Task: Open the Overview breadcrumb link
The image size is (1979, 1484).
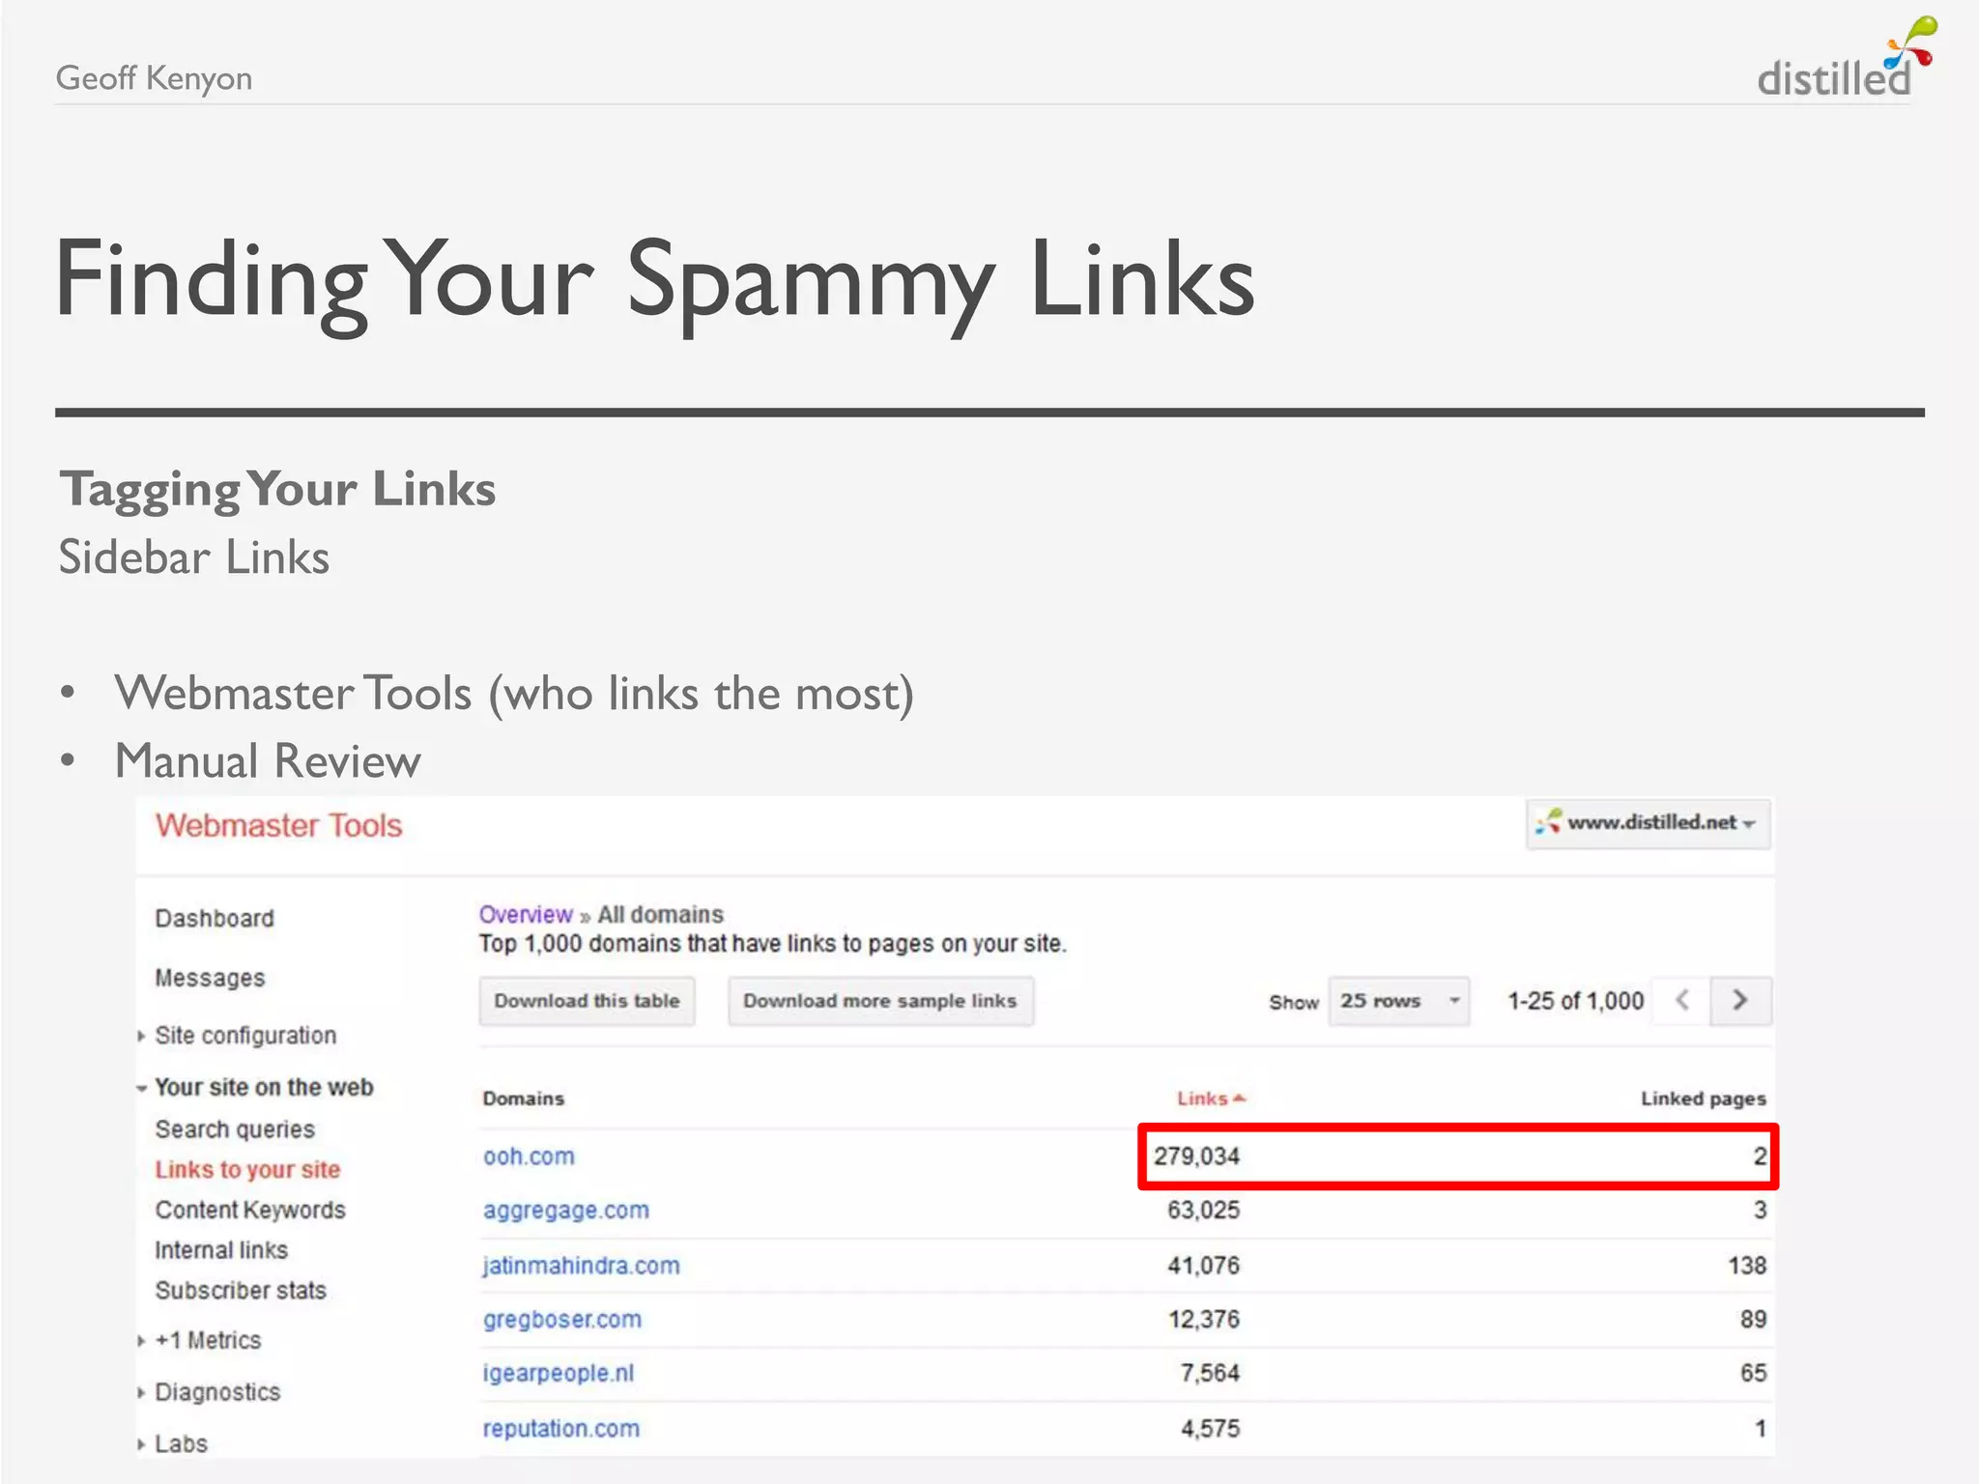Action: (x=526, y=914)
